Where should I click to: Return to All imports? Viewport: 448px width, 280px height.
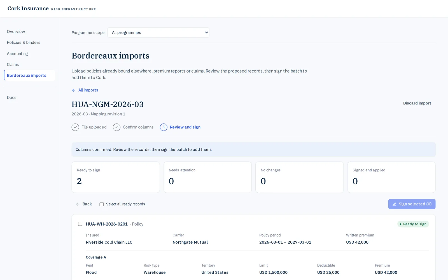click(85, 90)
